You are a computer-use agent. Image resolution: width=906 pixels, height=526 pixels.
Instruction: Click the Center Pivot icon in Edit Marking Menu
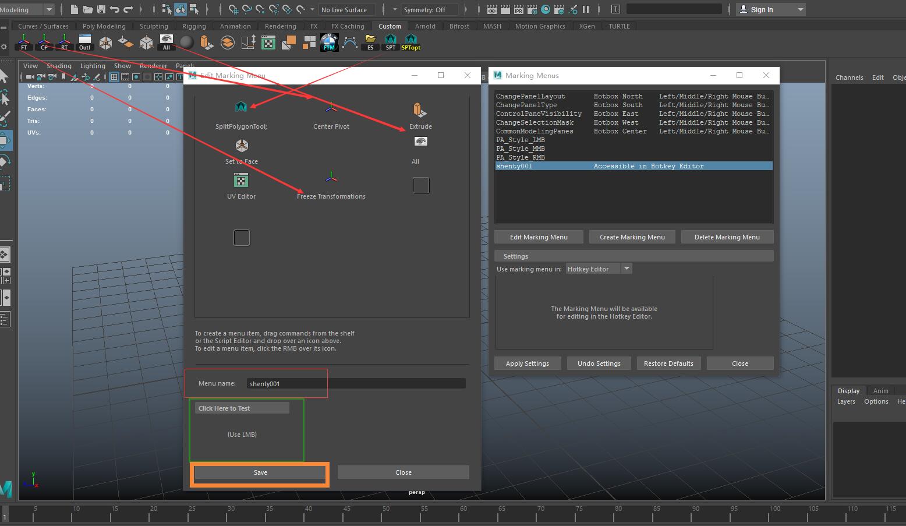click(331, 107)
